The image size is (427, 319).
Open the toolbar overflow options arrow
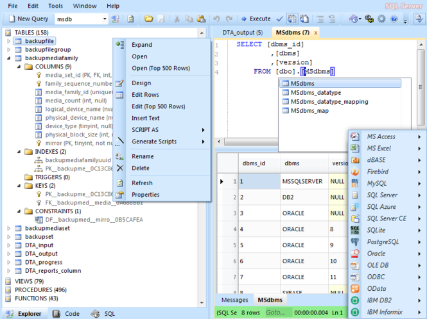[405, 20]
